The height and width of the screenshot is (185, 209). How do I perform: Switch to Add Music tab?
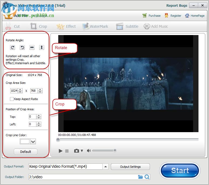click(156, 26)
